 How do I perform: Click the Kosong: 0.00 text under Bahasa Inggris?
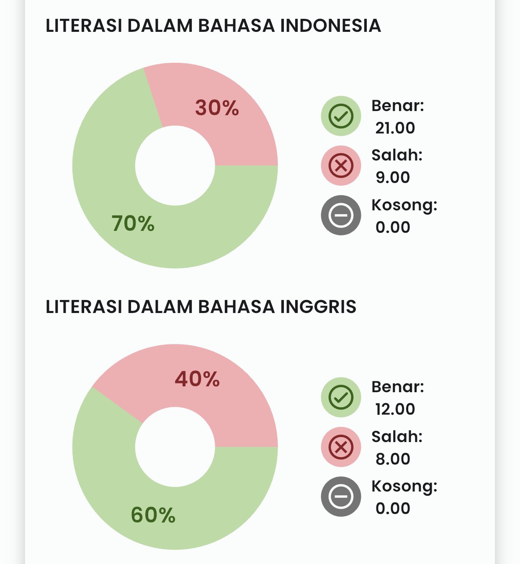coord(404,497)
